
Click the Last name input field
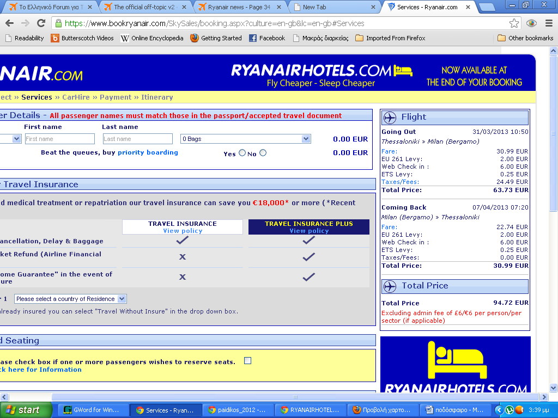(138, 139)
